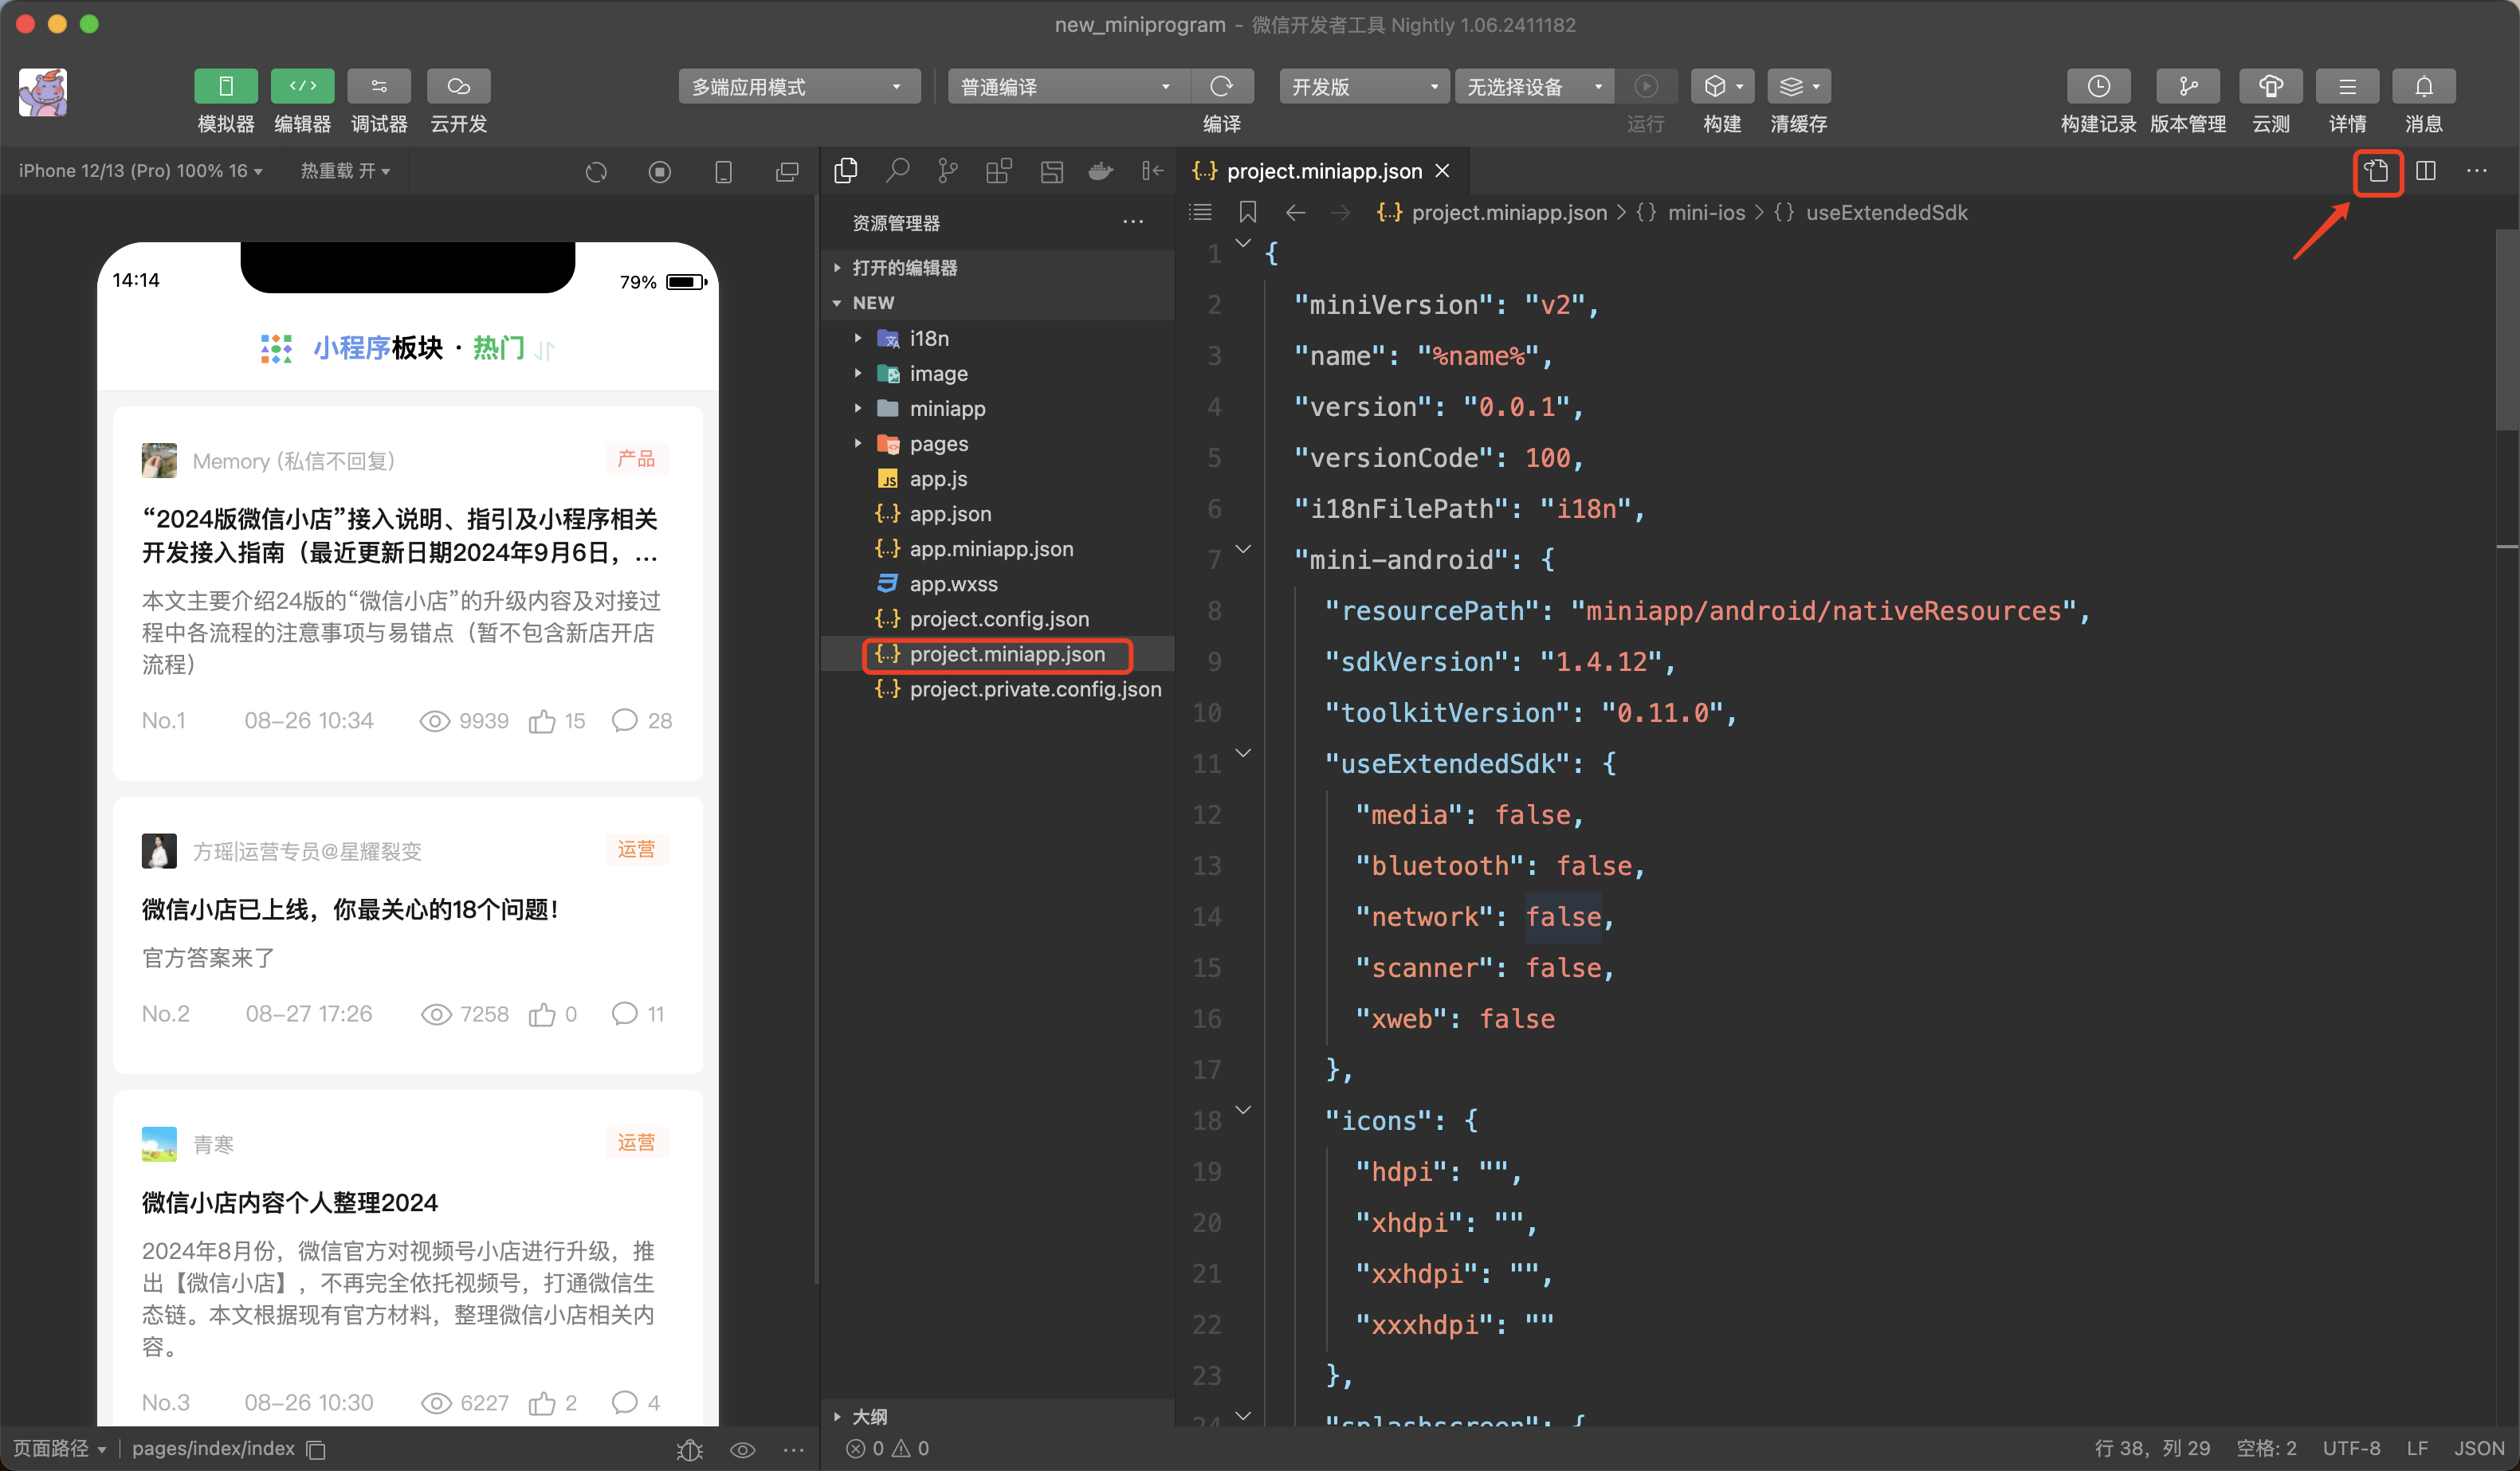Image resolution: width=2520 pixels, height=1471 pixels.
Task: Copy page path icon next to pages/index/index
Action: tap(316, 1449)
